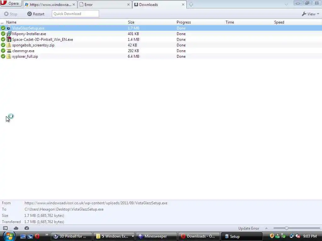Click green checkmark beside xyplorer_full.zip
Screen dimensions: 322x241
3,56
